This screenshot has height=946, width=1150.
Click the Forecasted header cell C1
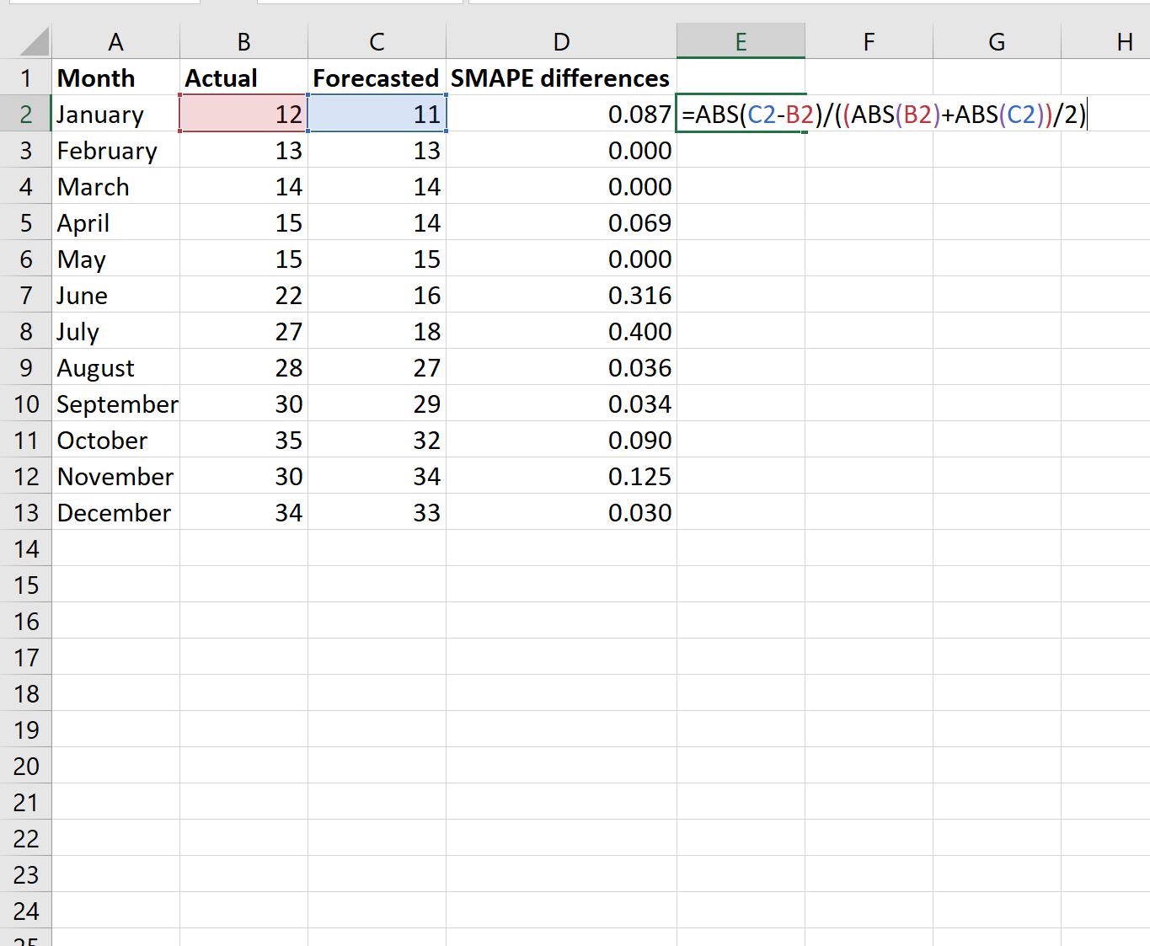pos(376,77)
